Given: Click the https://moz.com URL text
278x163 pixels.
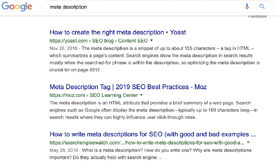Looking at the screenshot, I should [x=67, y=95].
